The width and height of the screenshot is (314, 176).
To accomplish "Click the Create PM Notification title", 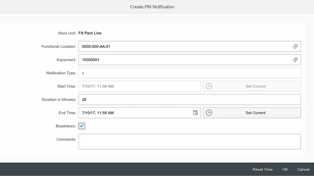I will point(152,7).
